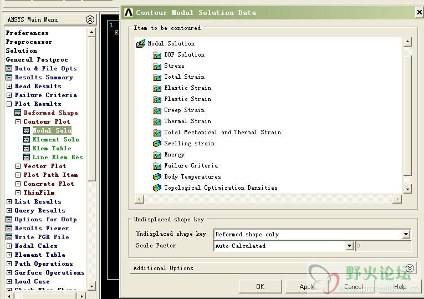Click the Failure Criteria folder icon in dialog
Image resolution: width=424 pixels, height=299 pixels.
[x=157, y=166]
